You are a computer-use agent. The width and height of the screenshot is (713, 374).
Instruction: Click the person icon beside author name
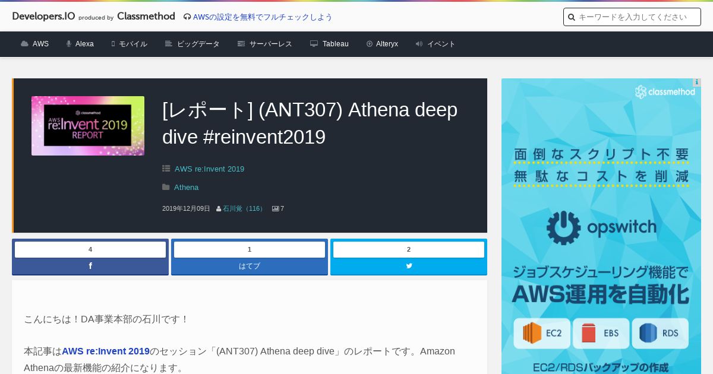tap(219, 209)
